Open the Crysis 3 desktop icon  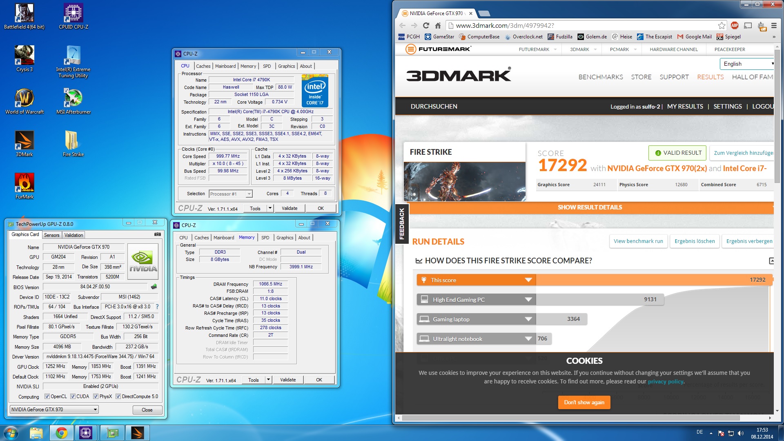24,59
